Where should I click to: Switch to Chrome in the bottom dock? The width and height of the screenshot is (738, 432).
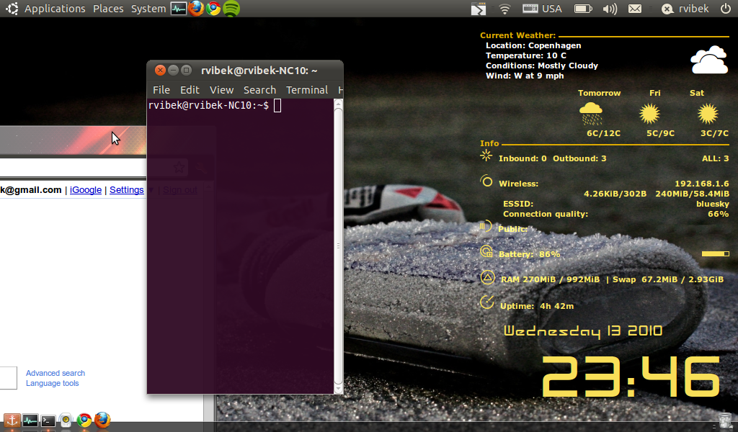[x=84, y=420]
